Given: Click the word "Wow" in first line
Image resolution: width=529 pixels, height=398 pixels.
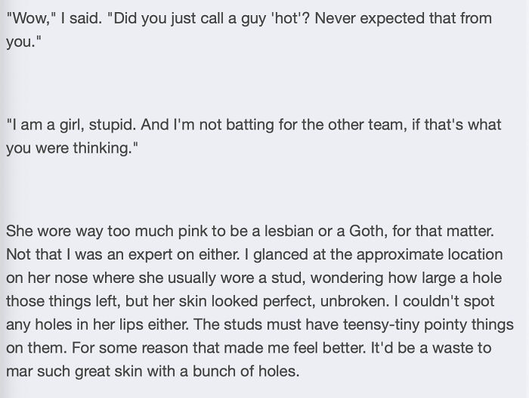Looking at the screenshot, I should (29, 18).
